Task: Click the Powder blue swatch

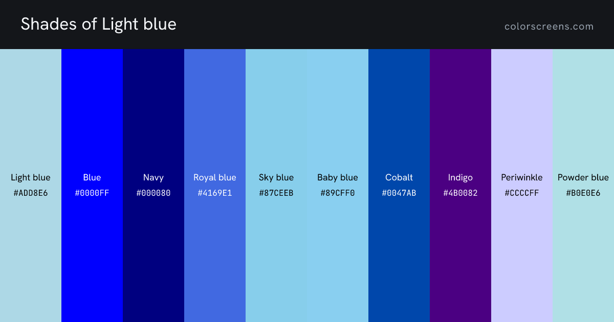Action: [583, 186]
